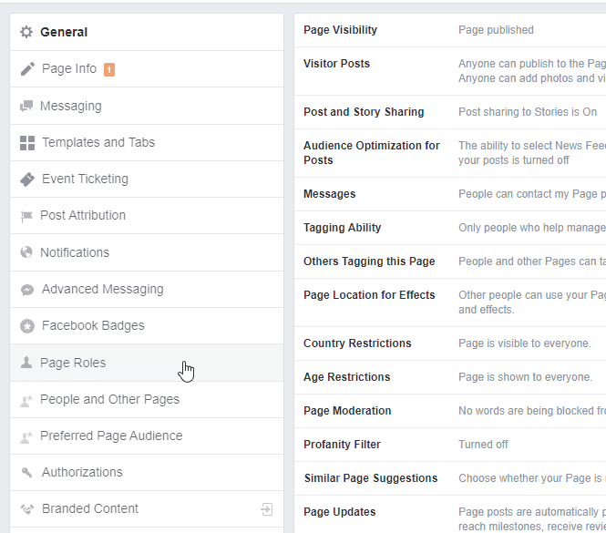Image resolution: width=606 pixels, height=533 pixels.
Task: Open the Branded Content section
Action: pyautogui.click(x=90, y=508)
